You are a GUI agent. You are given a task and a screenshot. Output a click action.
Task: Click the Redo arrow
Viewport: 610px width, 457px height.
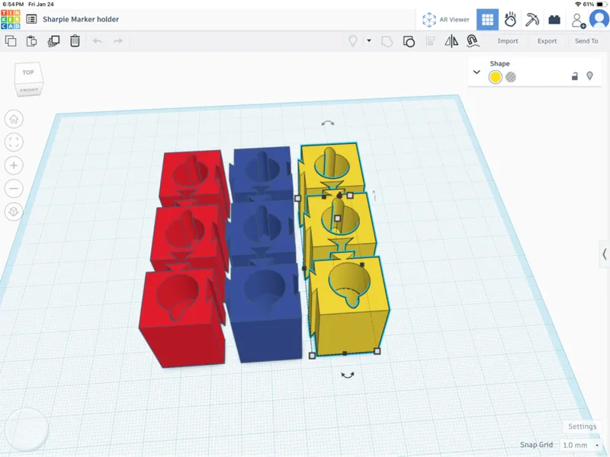pos(118,41)
